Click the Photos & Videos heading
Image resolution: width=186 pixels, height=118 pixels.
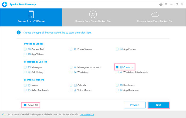(x=34, y=44)
